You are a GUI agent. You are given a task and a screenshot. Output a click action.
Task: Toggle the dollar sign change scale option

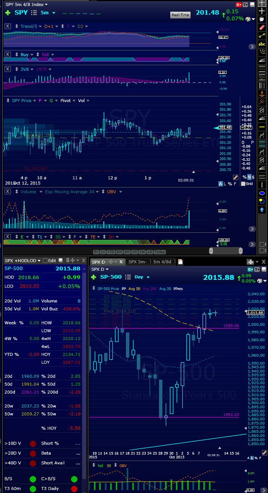coord(253,177)
